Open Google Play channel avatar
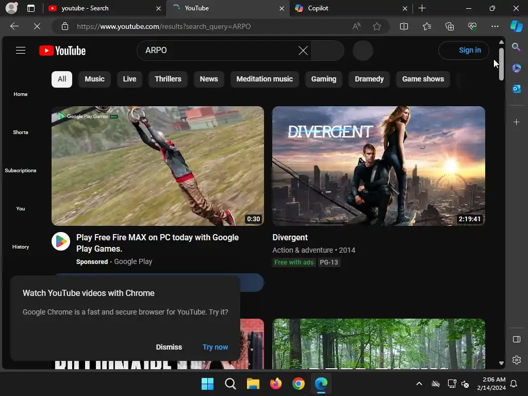Viewport: 528px width, 396px height. (61, 241)
